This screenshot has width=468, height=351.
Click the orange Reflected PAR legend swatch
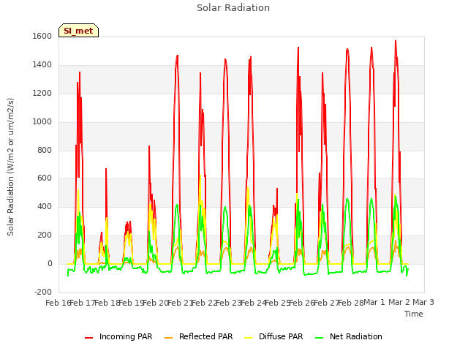169,338
